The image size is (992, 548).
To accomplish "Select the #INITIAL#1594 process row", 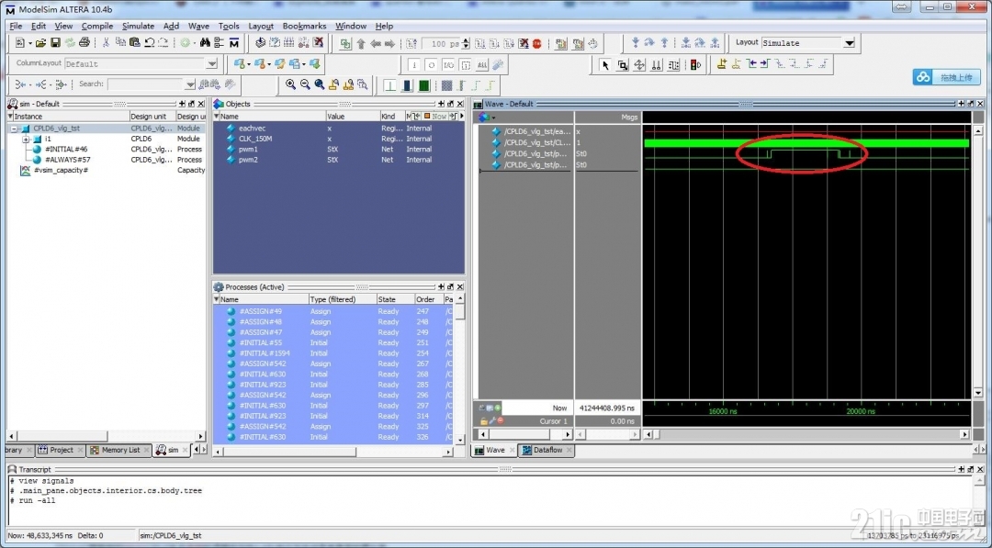I will pyautogui.click(x=333, y=353).
